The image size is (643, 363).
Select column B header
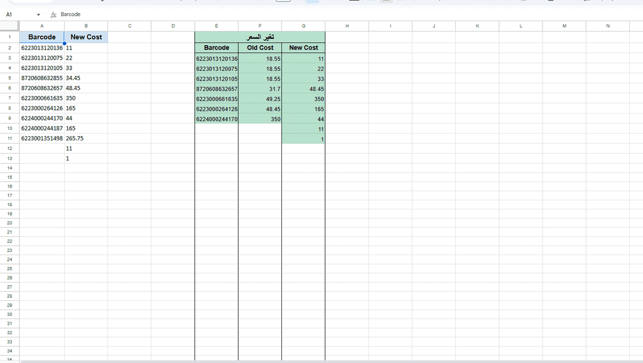coord(86,26)
